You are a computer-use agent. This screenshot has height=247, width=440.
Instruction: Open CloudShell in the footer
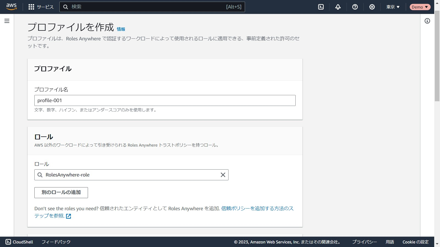[19, 242]
